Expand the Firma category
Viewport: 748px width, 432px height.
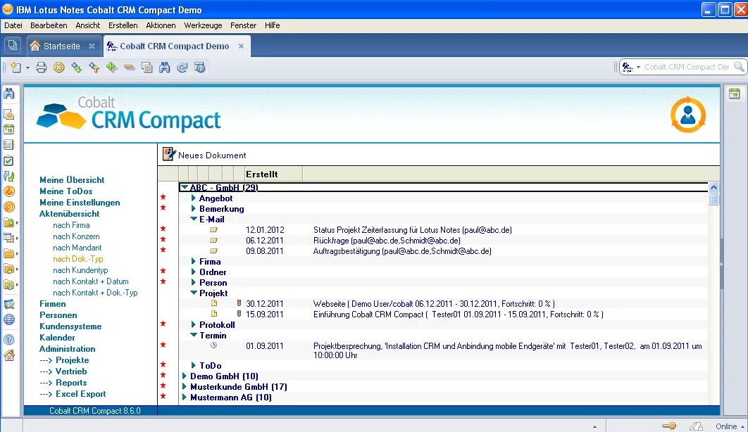point(193,262)
